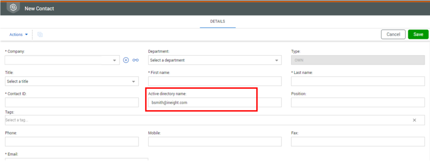Open the Actions dropdown menu
The image size is (430, 161).
point(19,34)
